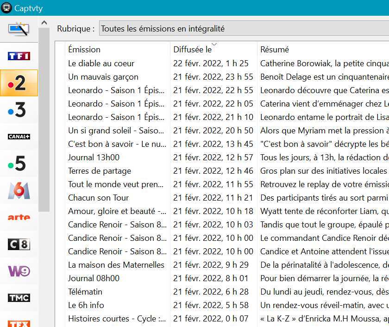Image resolution: width=389 pixels, height=327 pixels.
Task: Select the W9 channel
Action: pos(19,271)
